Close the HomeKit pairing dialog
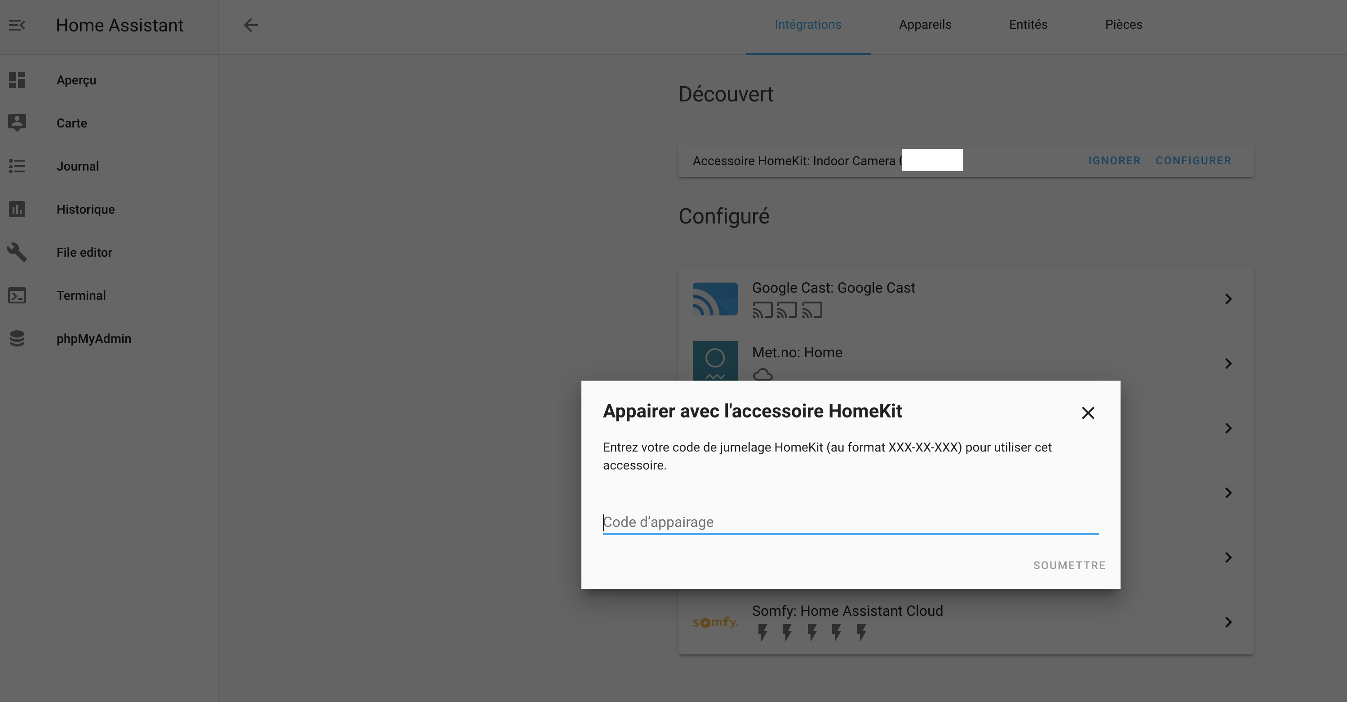 [x=1088, y=413]
